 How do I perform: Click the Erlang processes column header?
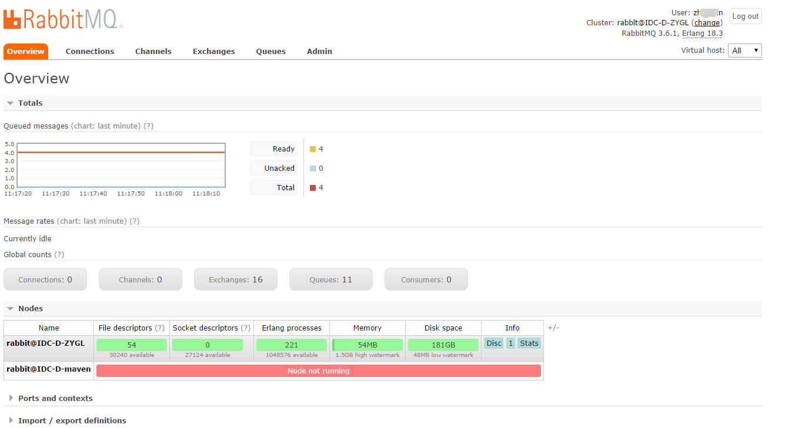point(292,328)
